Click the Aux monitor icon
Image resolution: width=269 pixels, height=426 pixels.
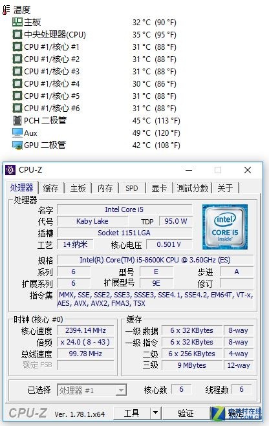tap(17, 133)
